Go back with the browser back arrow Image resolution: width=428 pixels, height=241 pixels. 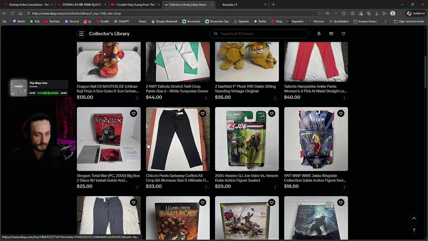click(x=4, y=13)
